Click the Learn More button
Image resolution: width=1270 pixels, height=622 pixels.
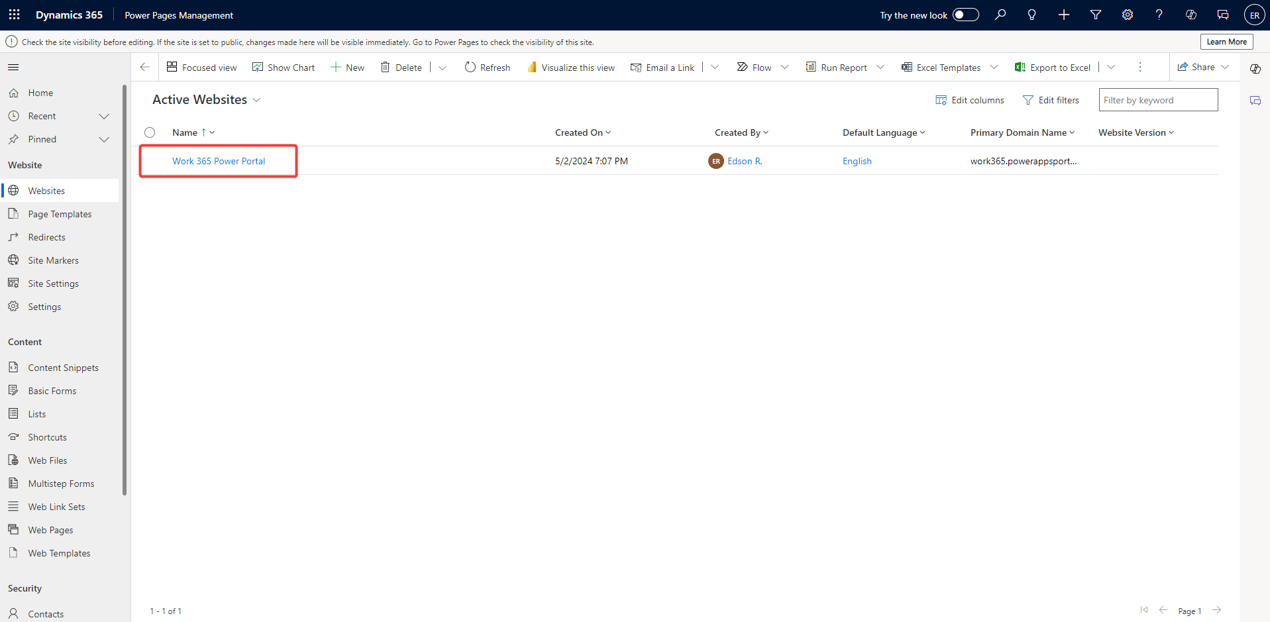click(1226, 42)
